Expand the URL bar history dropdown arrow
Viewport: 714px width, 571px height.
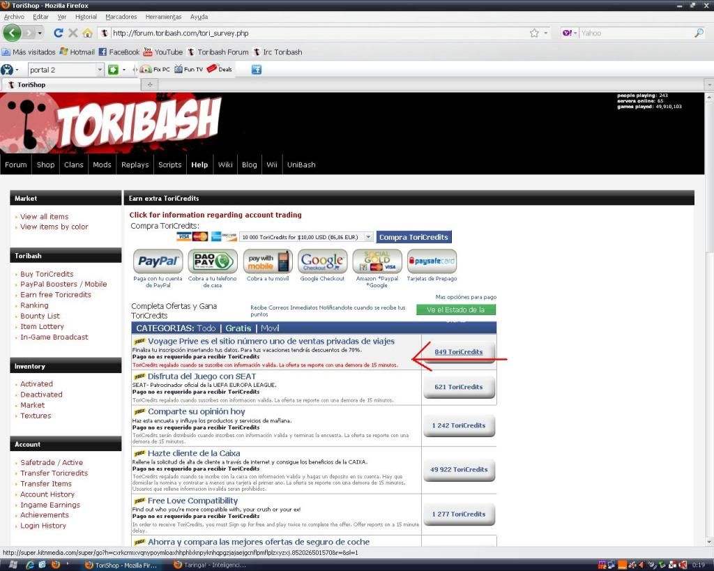tap(545, 33)
